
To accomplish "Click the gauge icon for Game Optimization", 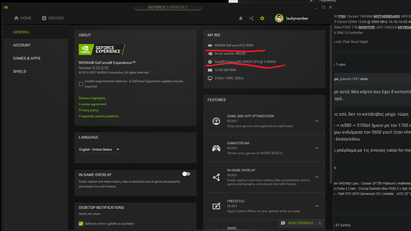I will pos(216,121).
